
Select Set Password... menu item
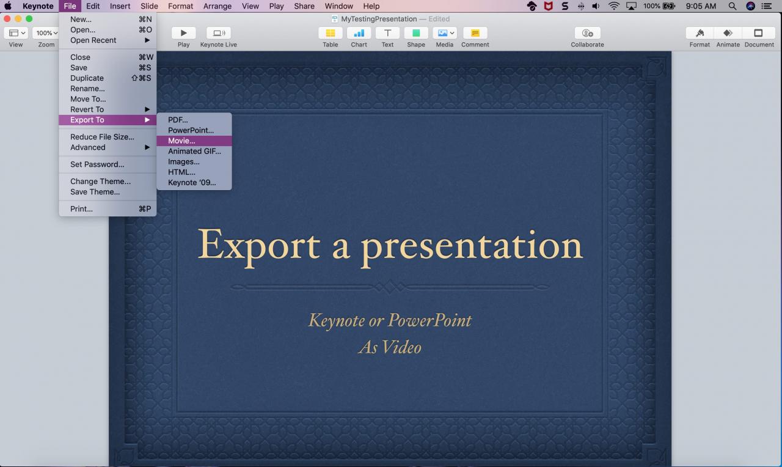click(x=108, y=164)
